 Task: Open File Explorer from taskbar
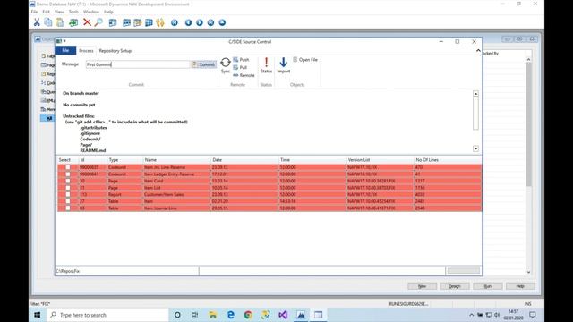tap(213, 315)
